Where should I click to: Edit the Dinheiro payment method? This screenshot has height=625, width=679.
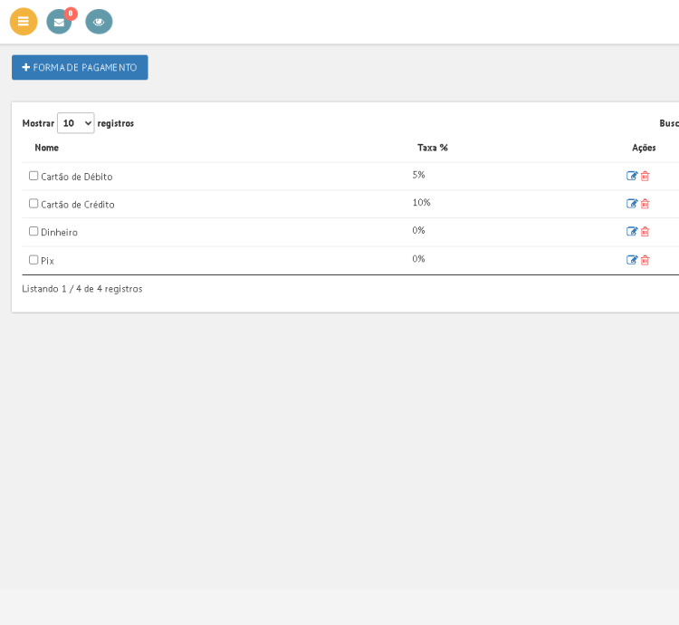click(x=632, y=232)
